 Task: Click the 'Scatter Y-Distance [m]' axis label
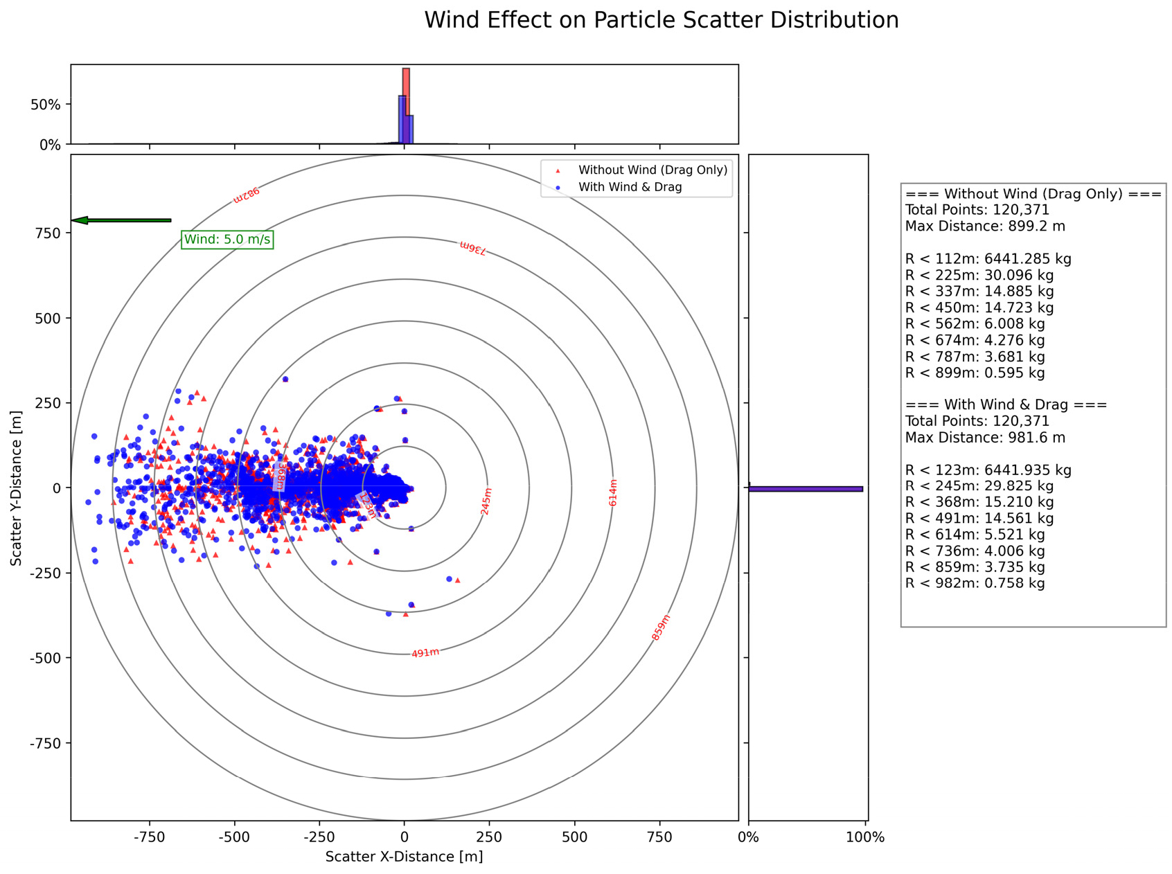16,488
